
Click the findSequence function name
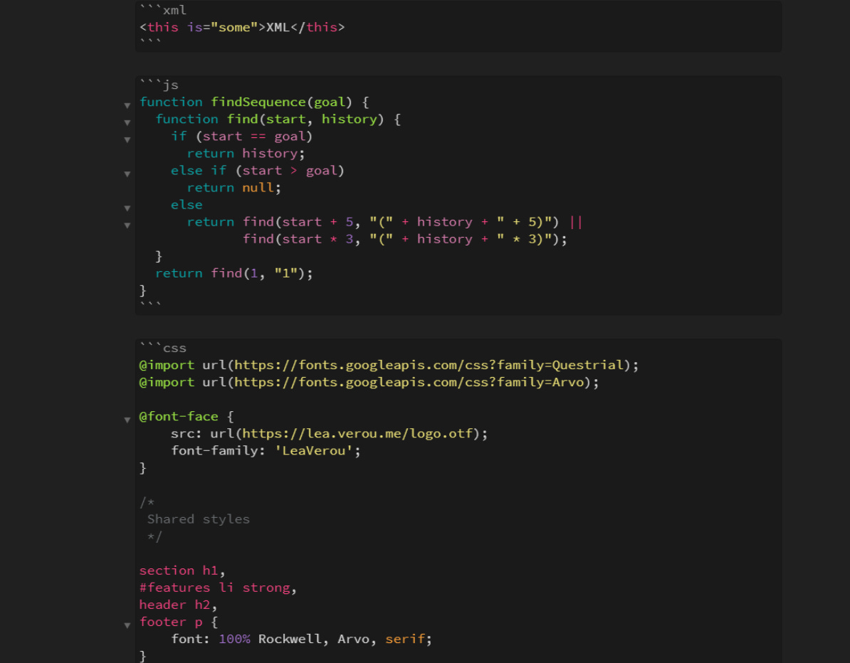pos(258,102)
